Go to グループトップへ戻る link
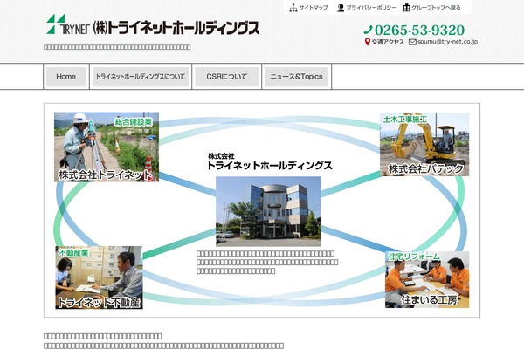 436,8
